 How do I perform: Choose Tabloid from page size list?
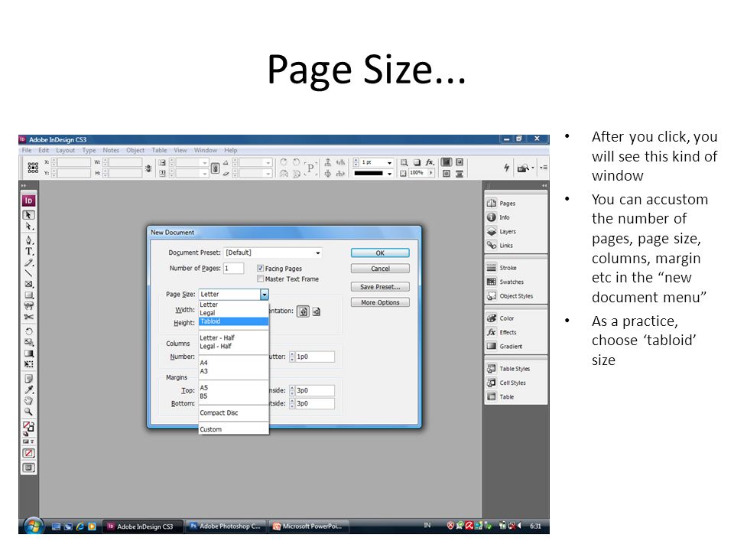(x=234, y=321)
